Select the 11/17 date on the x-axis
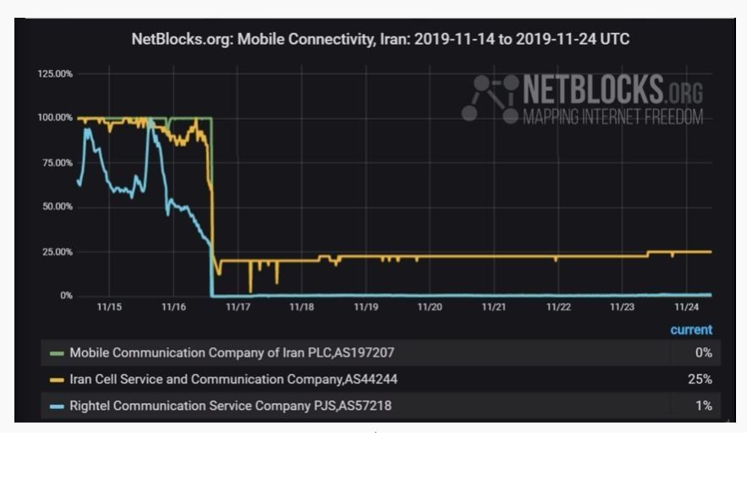The height and width of the screenshot is (480, 747). pos(238,307)
